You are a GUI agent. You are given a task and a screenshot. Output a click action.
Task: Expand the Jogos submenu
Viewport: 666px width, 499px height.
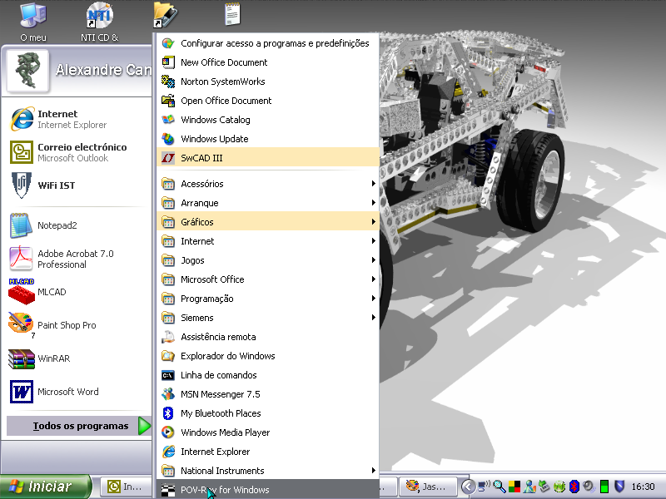pyautogui.click(x=267, y=260)
